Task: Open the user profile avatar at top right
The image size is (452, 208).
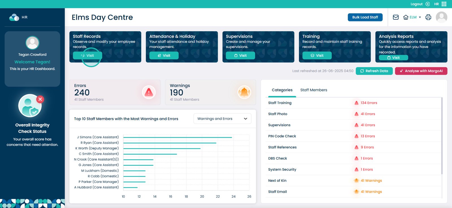Action: coord(441,17)
